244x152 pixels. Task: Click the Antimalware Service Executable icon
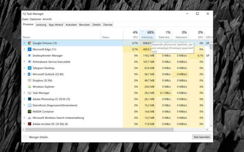(29, 62)
